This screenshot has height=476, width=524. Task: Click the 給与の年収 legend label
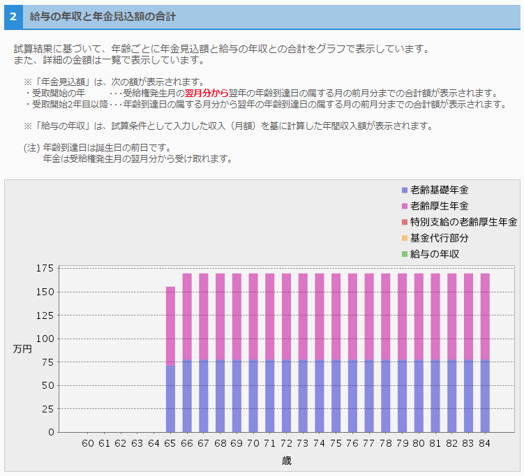pyautogui.click(x=435, y=254)
